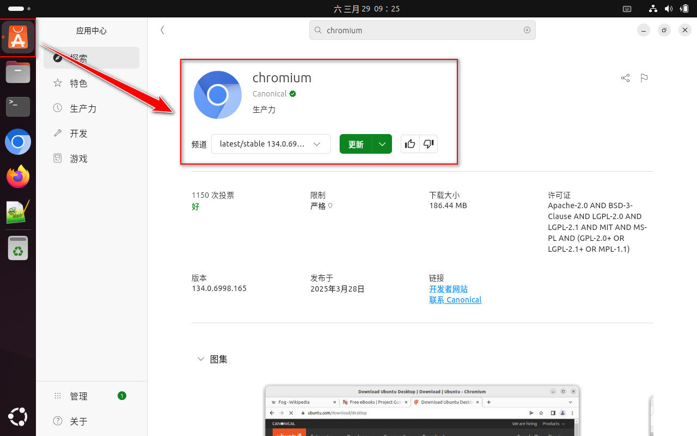The image size is (697, 436).
Task: Click the 生产力 category label under chromium
Action: [x=264, y=110]
